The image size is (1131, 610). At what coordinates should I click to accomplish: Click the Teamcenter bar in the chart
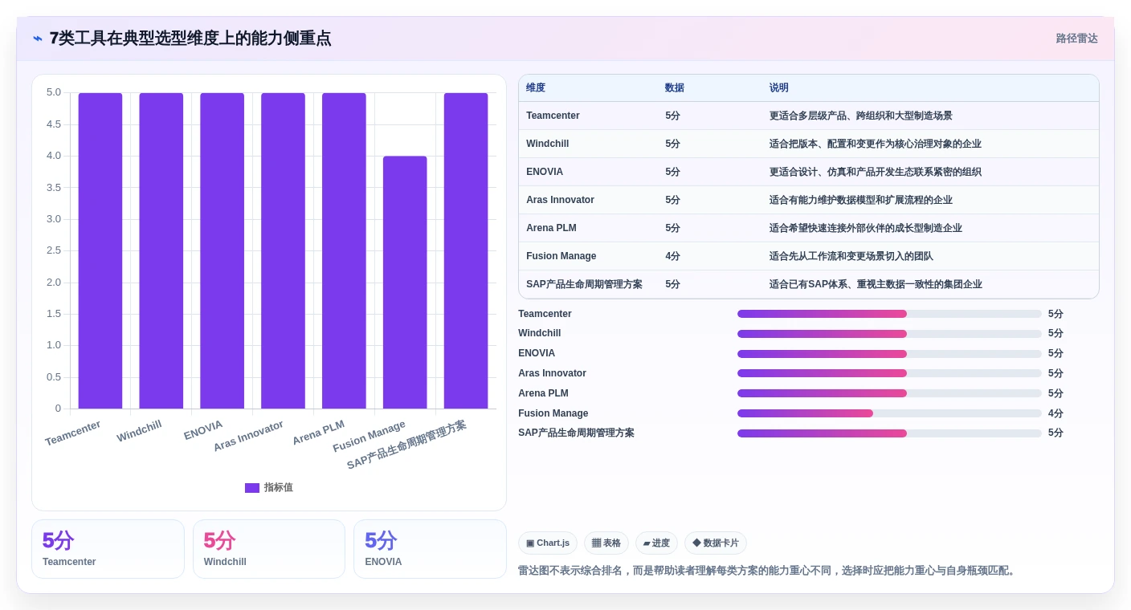100,250
